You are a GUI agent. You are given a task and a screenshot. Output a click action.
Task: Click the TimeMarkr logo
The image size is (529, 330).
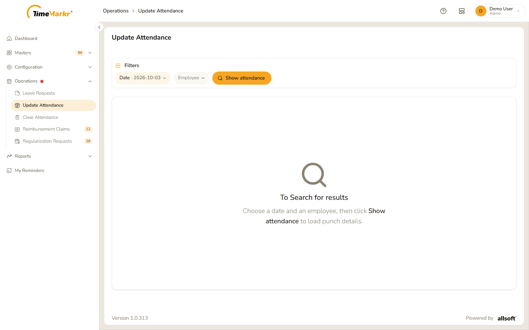(50, 12)
